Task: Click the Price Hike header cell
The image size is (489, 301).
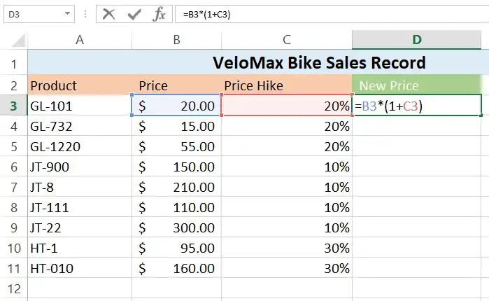Action: click(286, 85)
